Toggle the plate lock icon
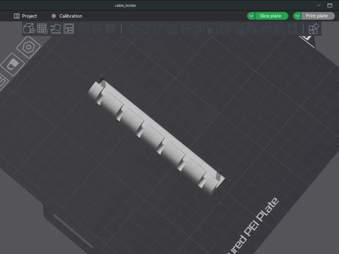 pyautogui.click(x=13, y=64)
